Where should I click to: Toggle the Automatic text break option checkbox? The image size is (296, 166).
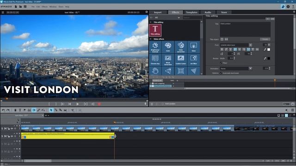point(221,73)
